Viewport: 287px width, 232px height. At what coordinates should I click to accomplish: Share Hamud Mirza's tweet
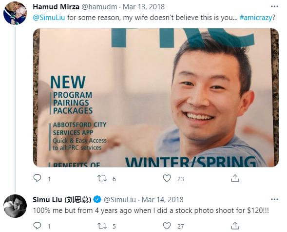(x=235, y=178)
